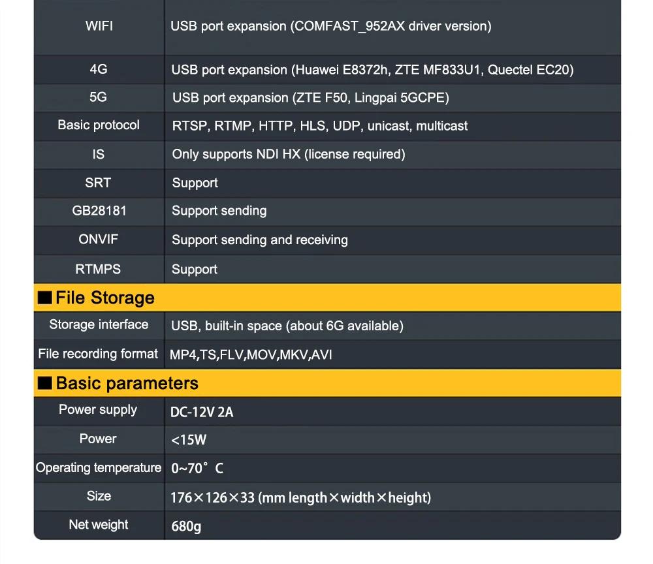Select the MP4,TS,FLV,MOV,MKV,AVI formats text
The width and height of the screenshot is (653, 564).
251,355
